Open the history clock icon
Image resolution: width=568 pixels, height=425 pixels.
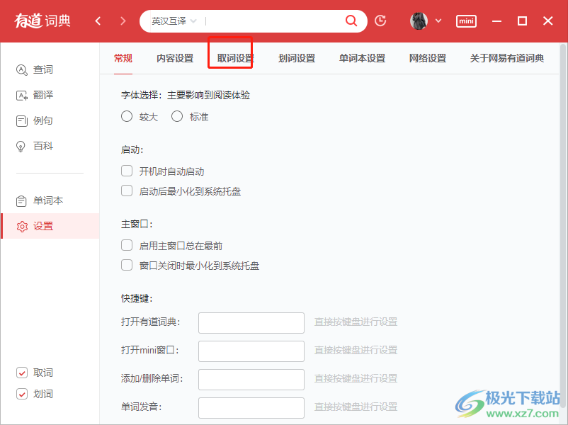pyautogui.click(x=380, y=21)
